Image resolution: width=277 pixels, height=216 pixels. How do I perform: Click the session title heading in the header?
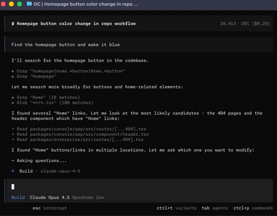click(x=74, y=24)
